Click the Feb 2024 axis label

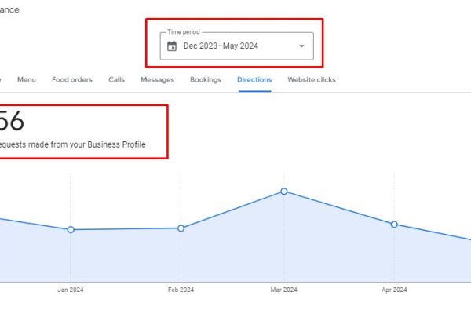click(181, 290)
